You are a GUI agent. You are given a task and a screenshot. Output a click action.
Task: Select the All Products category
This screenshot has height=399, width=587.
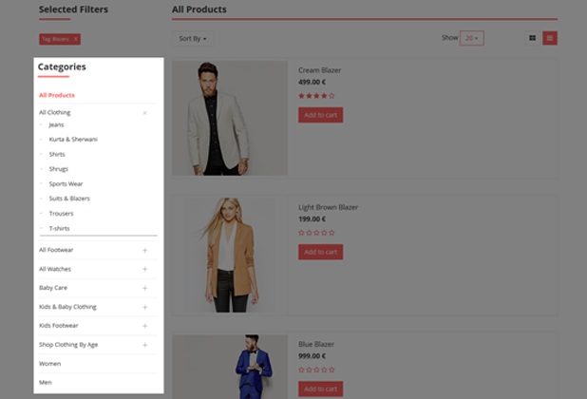point(57,95)
